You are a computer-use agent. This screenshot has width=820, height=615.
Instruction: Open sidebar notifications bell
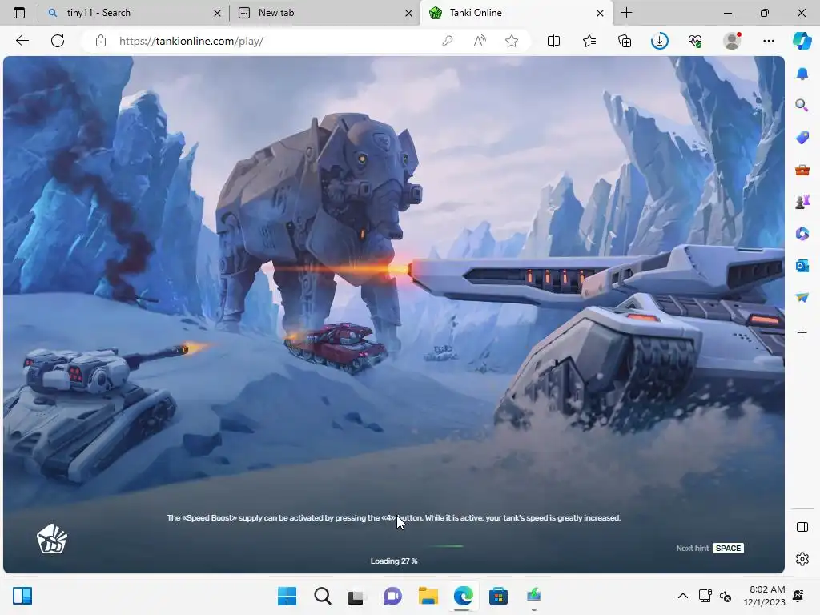coord(802,74)
